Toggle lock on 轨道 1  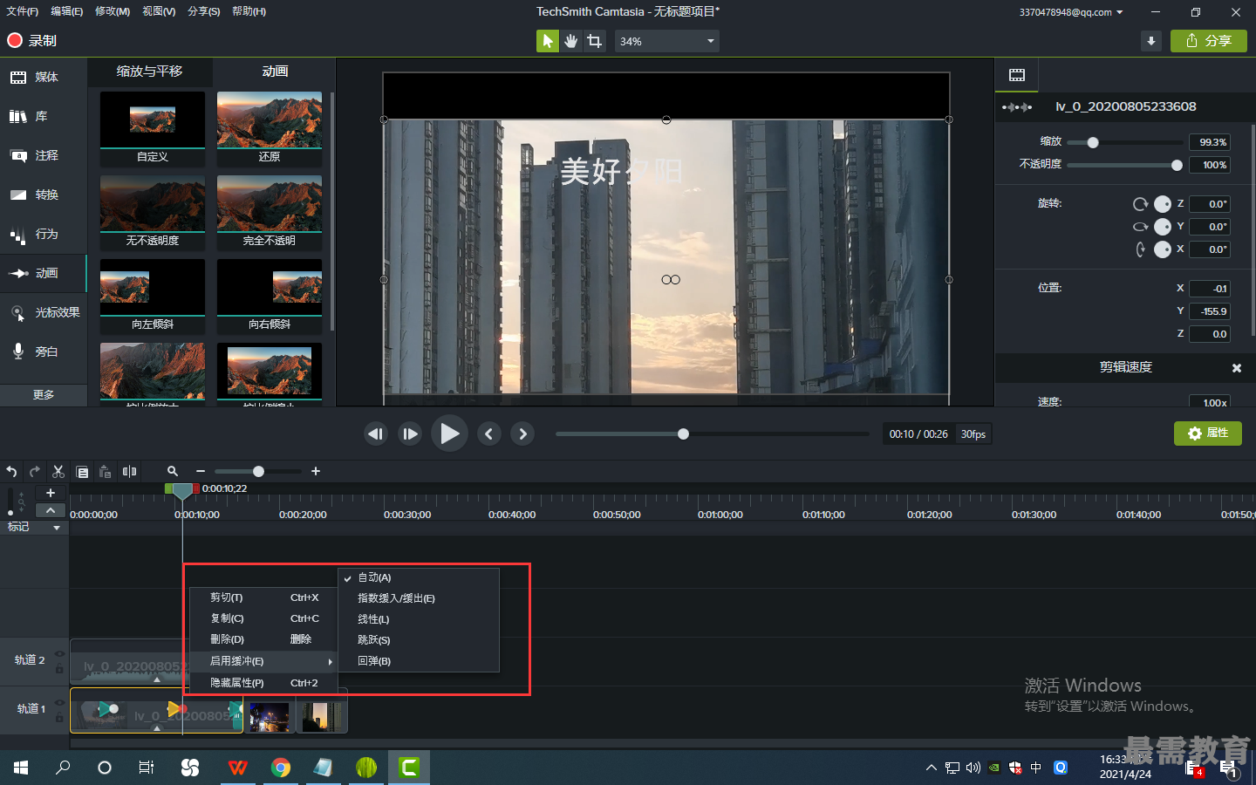coord(59,718)
